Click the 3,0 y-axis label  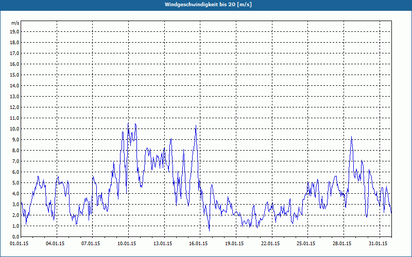pos(15,204)
